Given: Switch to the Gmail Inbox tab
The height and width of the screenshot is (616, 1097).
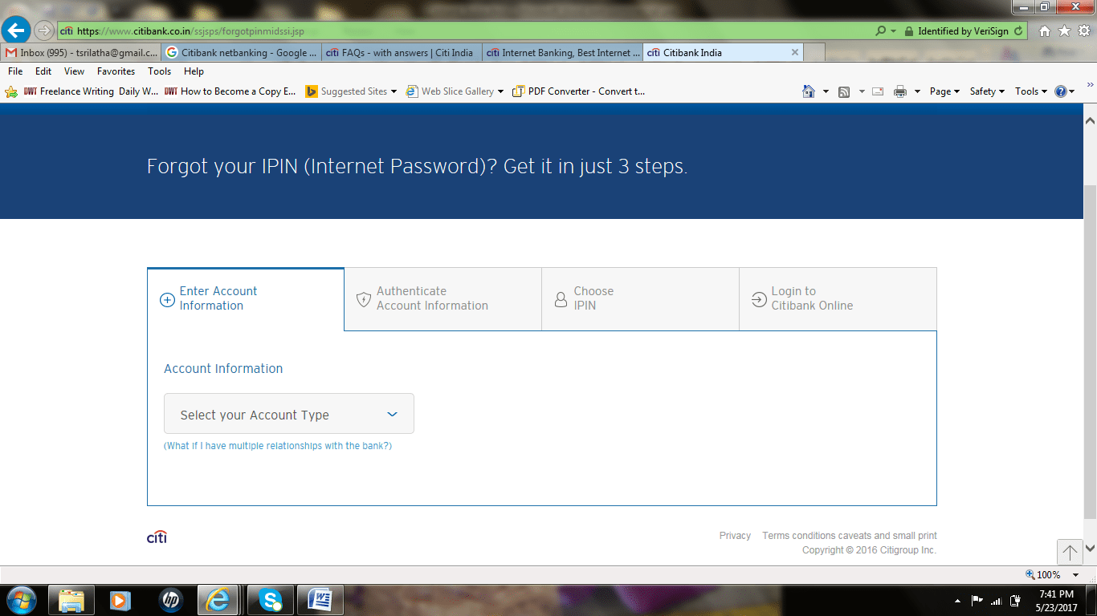Looking at the screenshot, I should click(x=80, y=53).
